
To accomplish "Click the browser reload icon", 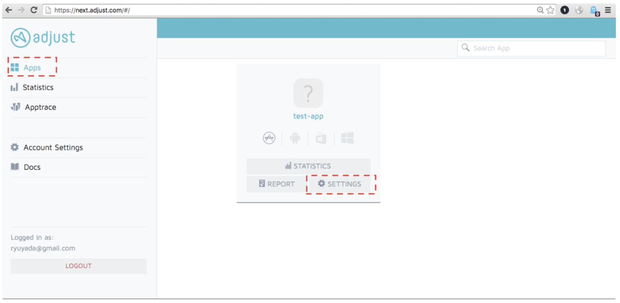I will (x=34, y=10).
